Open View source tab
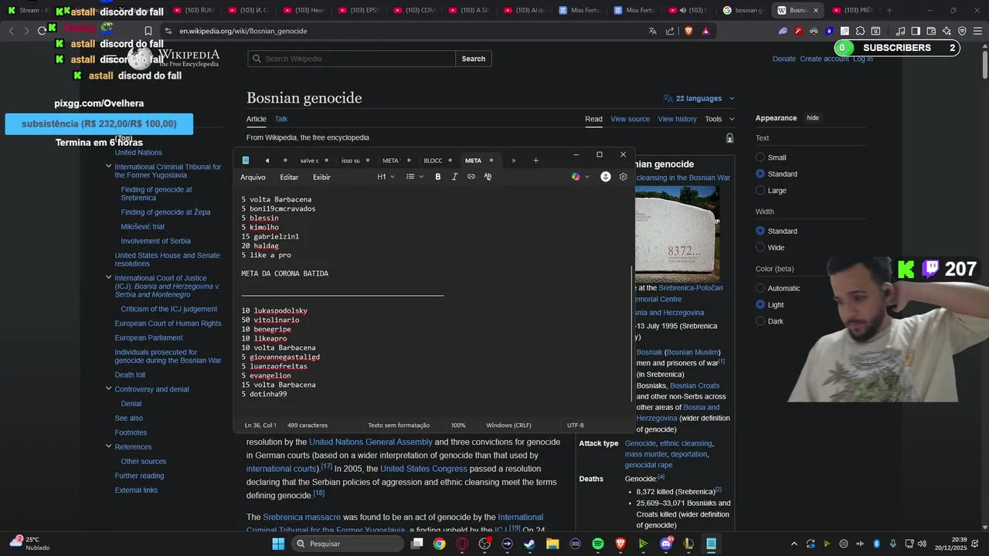Screen dimensions: 989x556 630,119
